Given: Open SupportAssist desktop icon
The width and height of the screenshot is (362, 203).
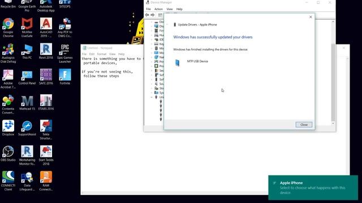Looking at the screenshot, I should pyautogui.click(x=27, y=128).
